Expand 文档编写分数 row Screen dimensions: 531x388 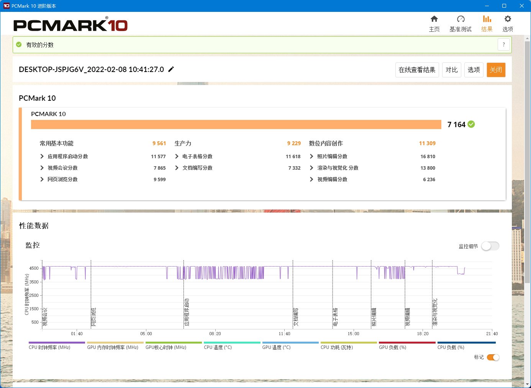(x=177, y=168)
